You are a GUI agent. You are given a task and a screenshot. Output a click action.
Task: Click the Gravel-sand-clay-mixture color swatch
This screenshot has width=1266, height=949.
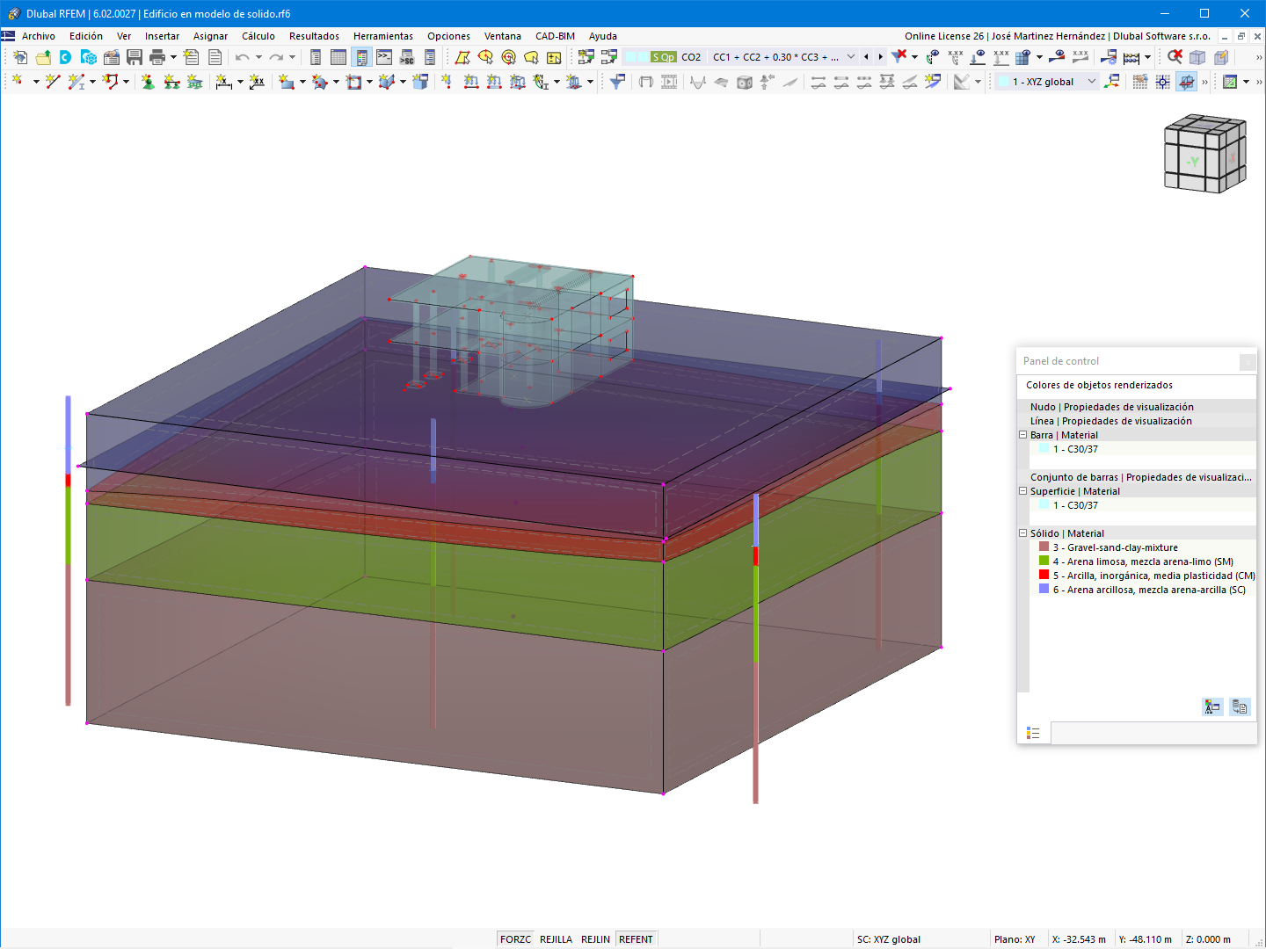(x=1044, y=547)
